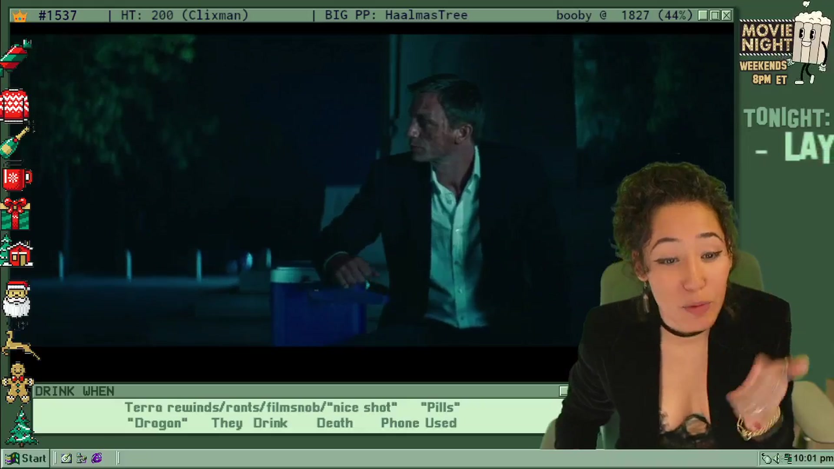Open the channels quick launch icon

[81, 458]
